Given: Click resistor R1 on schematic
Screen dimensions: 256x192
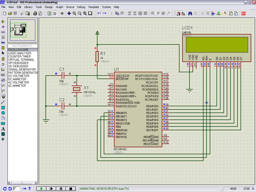Looking at the screenshot, I should 97,56.
